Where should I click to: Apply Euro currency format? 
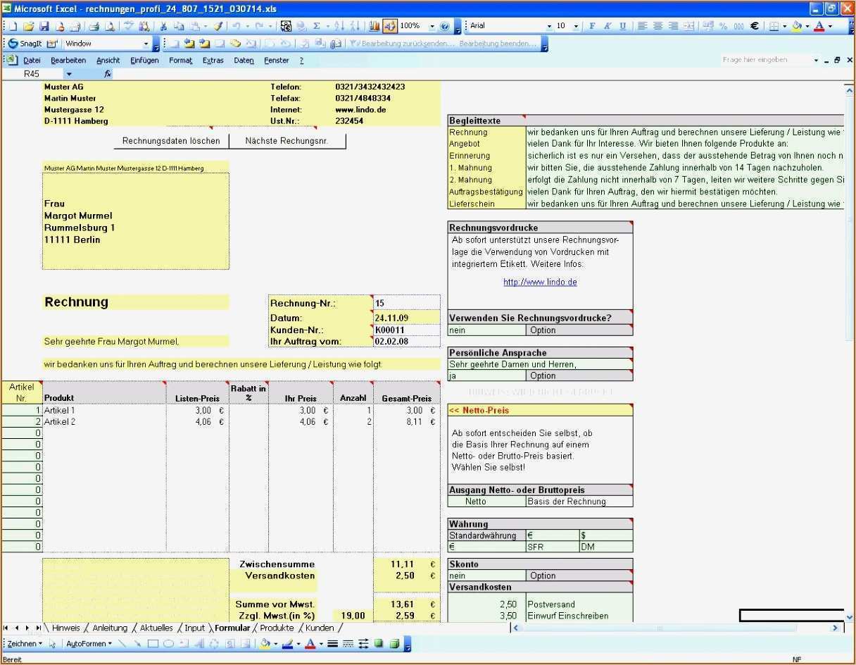[x=754, y=26]
